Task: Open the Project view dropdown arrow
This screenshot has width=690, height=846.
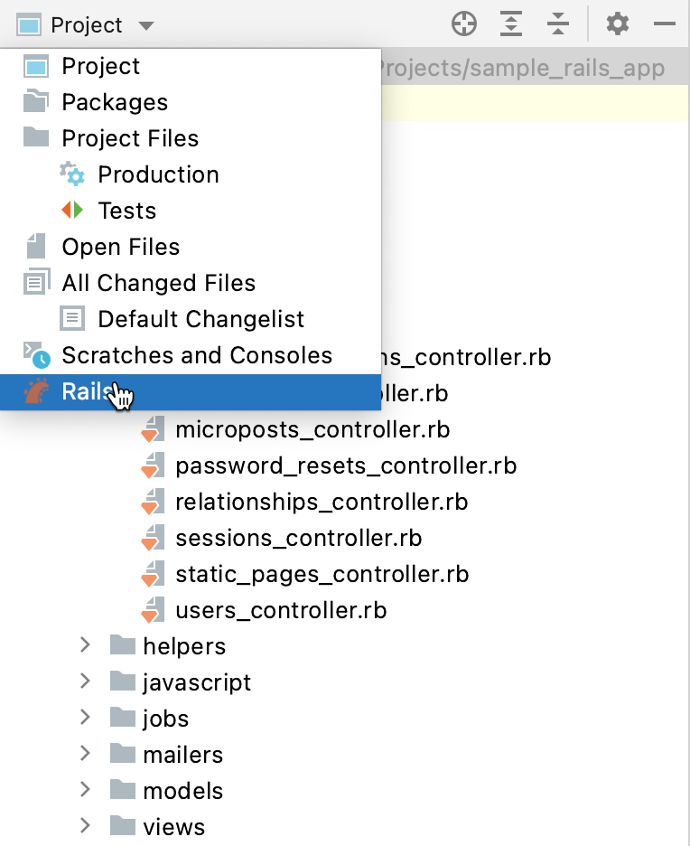Action: [146, 25]
